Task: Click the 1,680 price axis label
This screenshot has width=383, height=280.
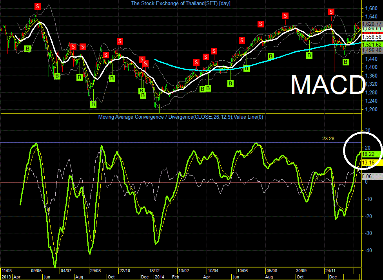Action: click(371, 9)
